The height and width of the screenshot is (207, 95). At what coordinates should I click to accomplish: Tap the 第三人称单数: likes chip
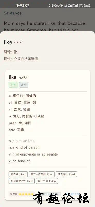coord(42,174)
